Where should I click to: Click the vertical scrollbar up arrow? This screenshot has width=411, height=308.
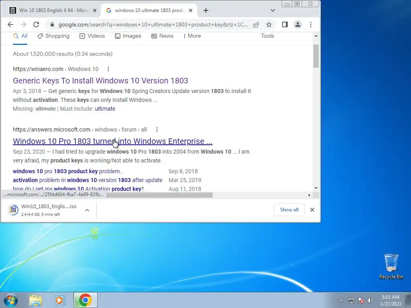tap(316, 36)
